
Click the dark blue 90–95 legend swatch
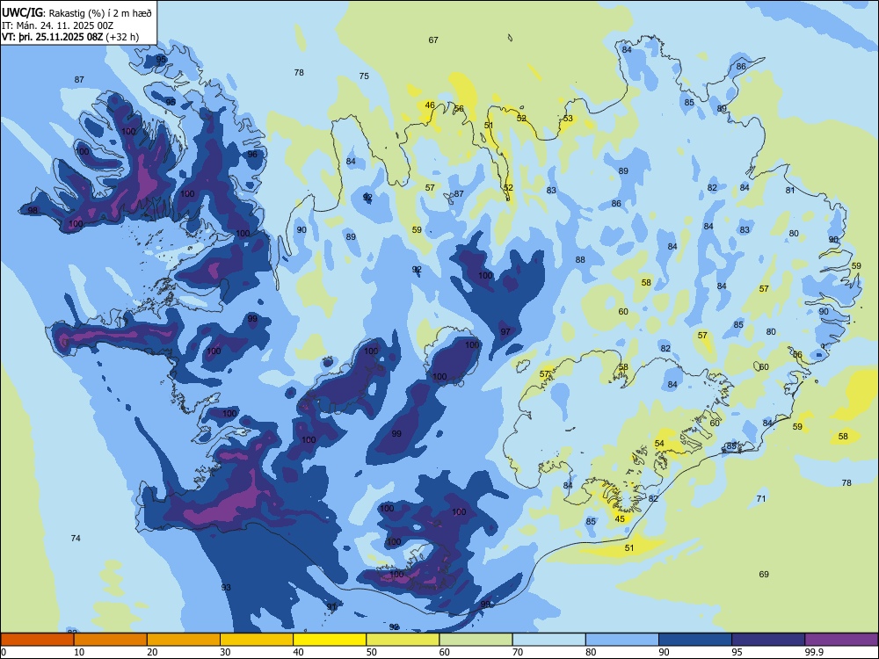click(695, 640)
